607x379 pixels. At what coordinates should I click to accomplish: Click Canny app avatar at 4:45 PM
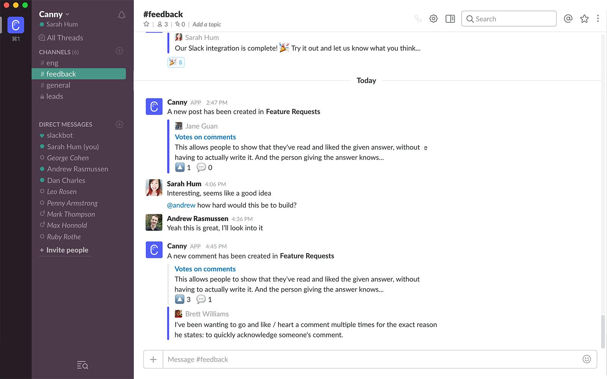click(x=154, y=250)
